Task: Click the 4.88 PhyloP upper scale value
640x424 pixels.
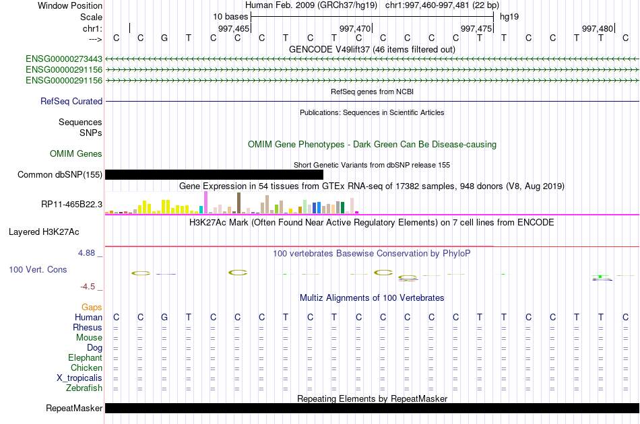Action: pos(86,253)
